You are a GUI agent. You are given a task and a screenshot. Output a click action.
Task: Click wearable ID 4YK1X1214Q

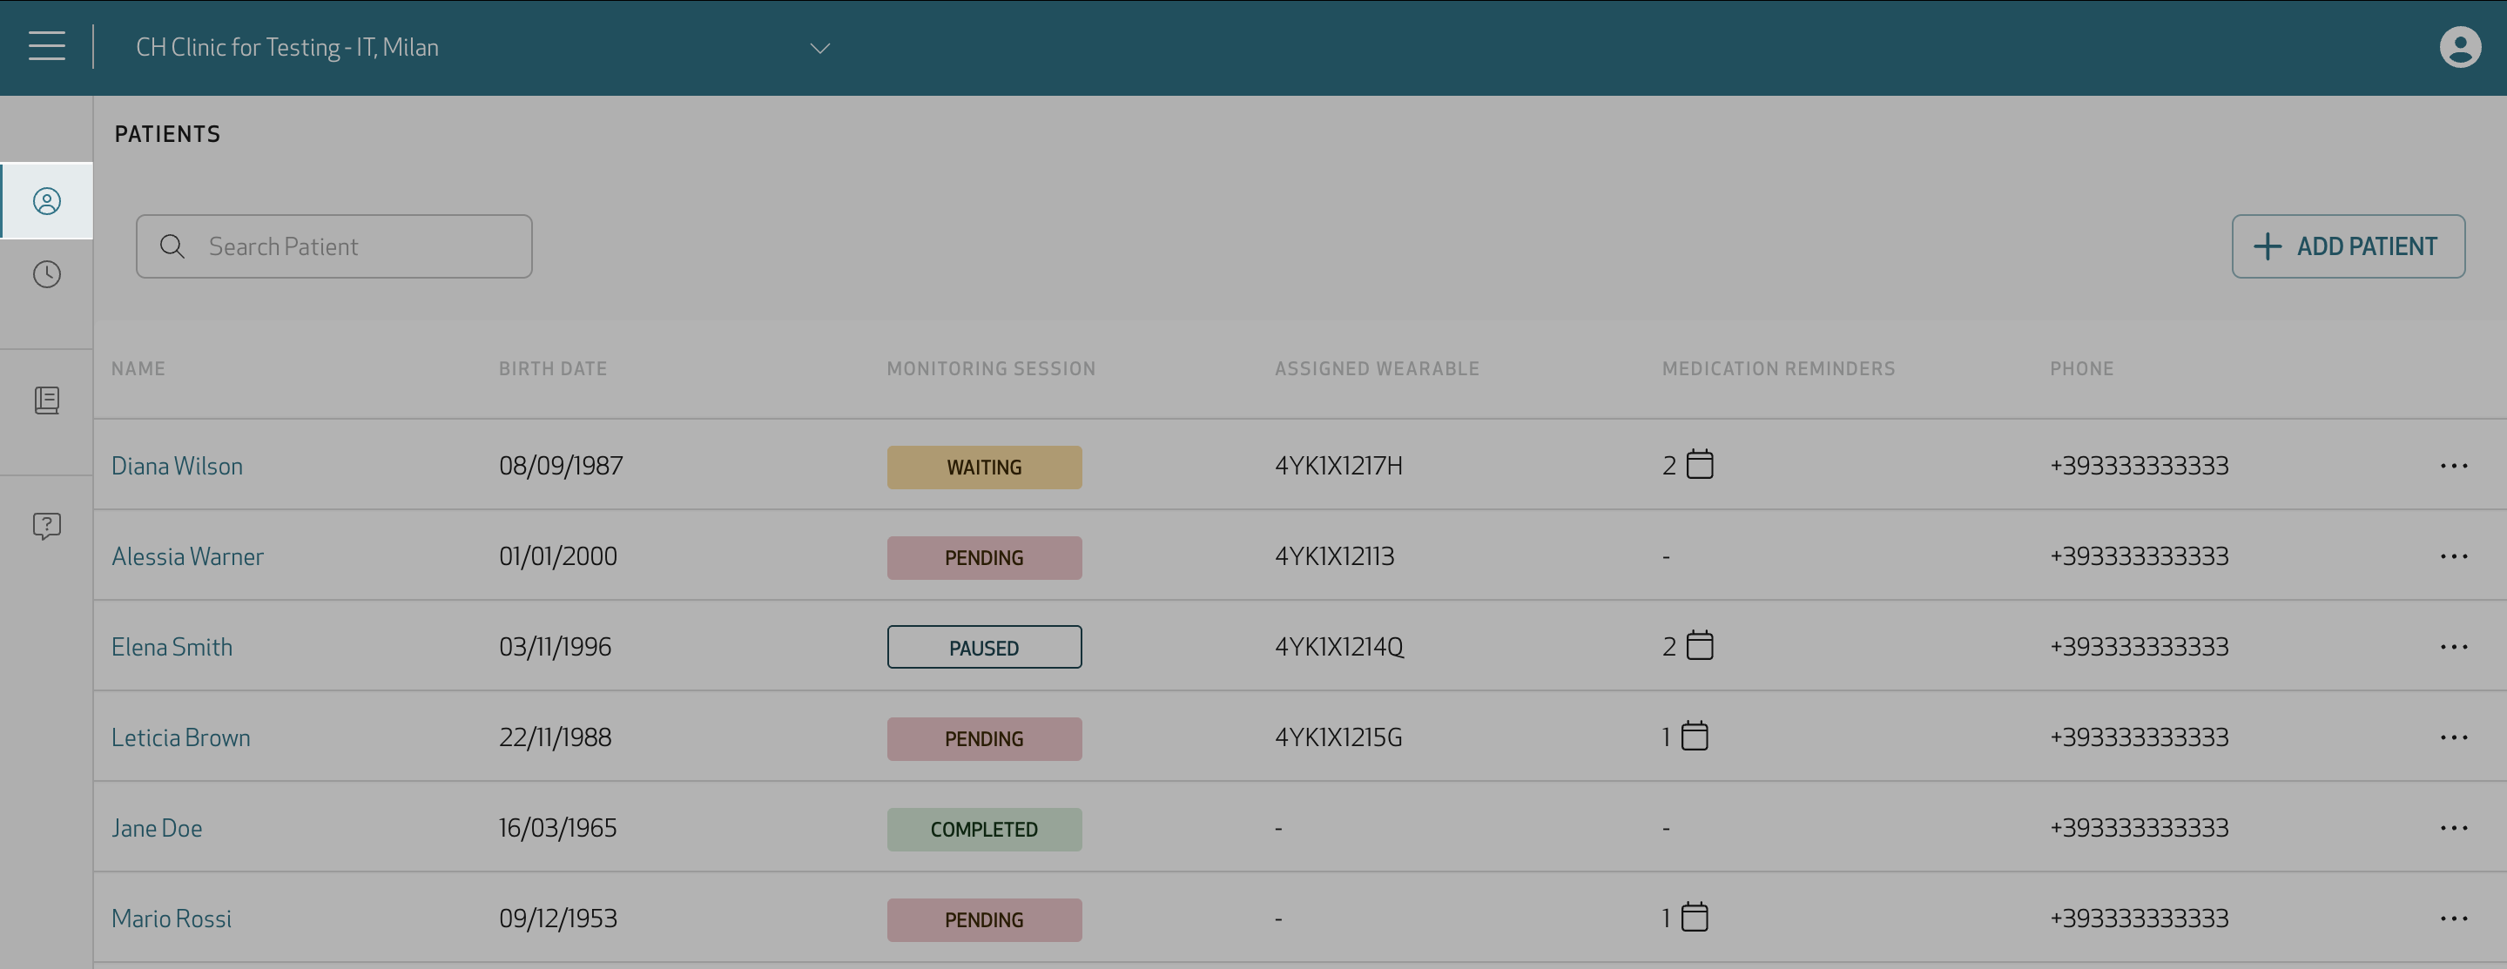pyautogui.click(x=1339, y=647)
